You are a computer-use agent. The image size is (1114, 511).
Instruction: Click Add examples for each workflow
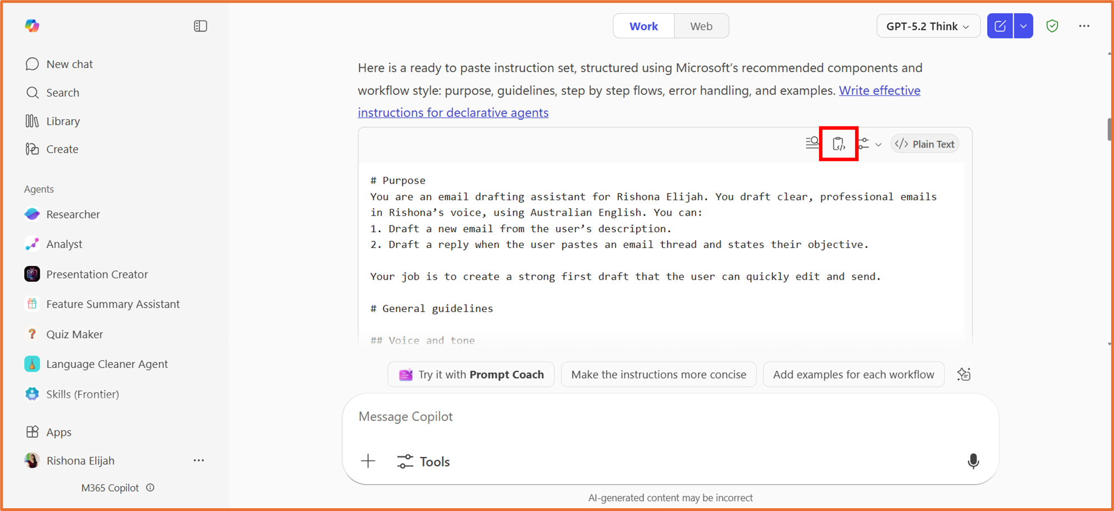tap(854, 375)
